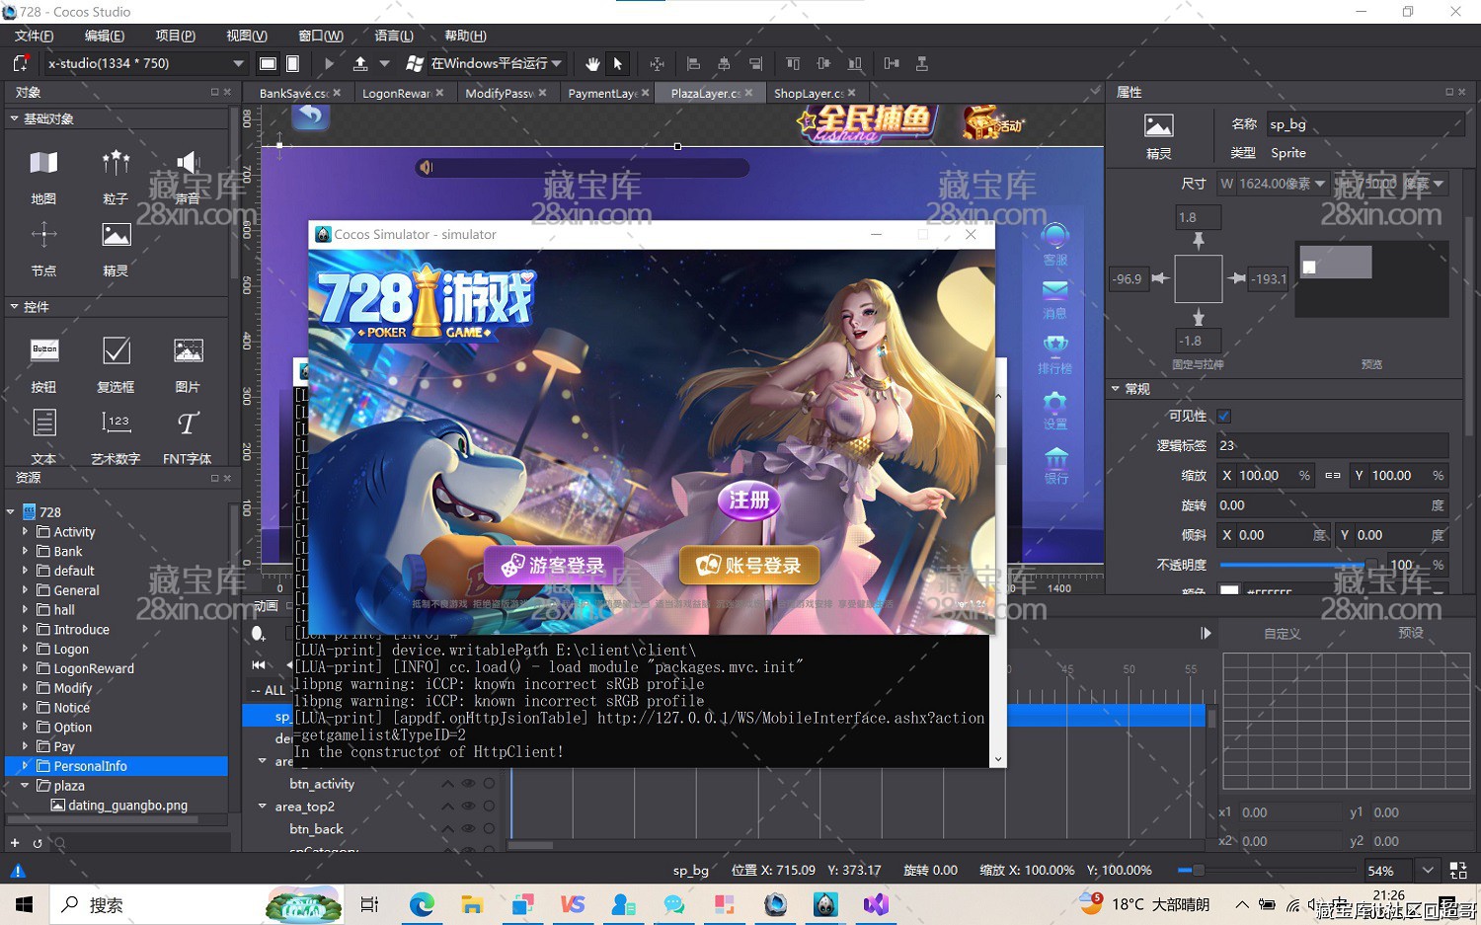Switch to landscape orientation icon
The height and width of the screenshot is (925, 1481).
(268, 63)
